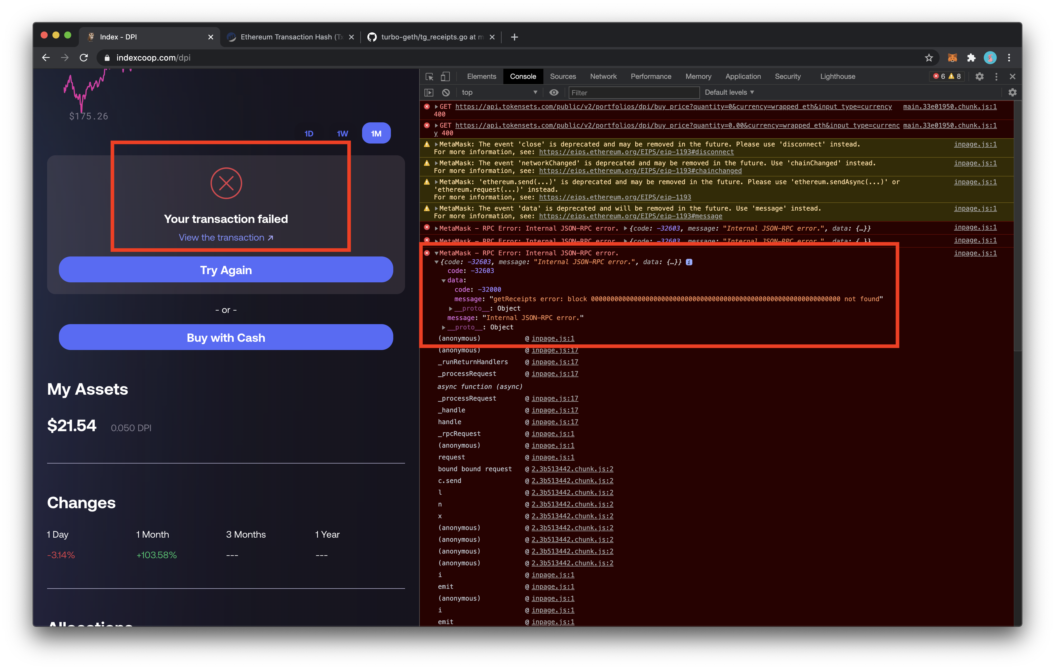Image resolution: width=1055 pixels, height=670 pixels.
Task: Reload the indexcoop.com page
Action: point(84,58)
